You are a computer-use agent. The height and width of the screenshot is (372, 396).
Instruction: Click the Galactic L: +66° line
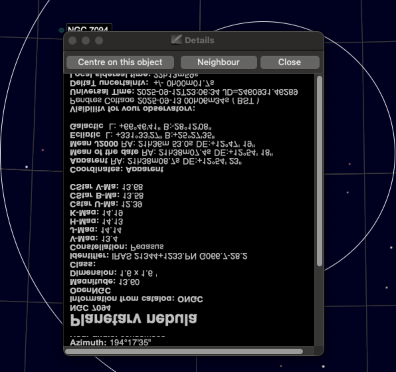(x=141, y=126)
